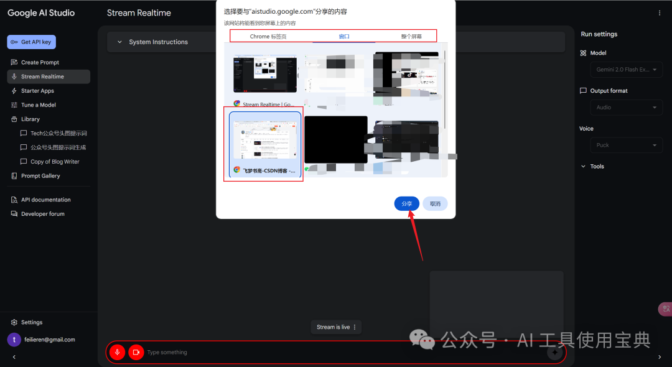Open the Output format Audio dropdown

tap(626, 107)
